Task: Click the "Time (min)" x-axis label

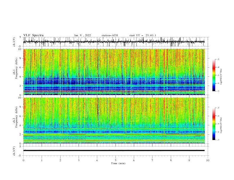Action: click(x=118, y=163)
